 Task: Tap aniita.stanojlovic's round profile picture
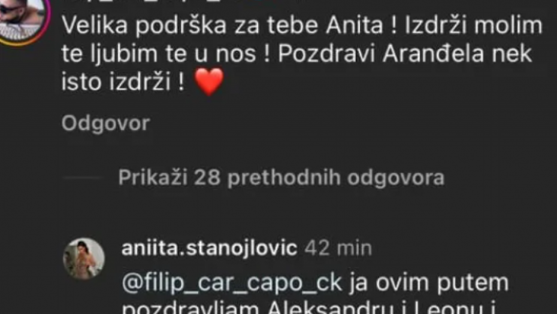click(84, 258)
